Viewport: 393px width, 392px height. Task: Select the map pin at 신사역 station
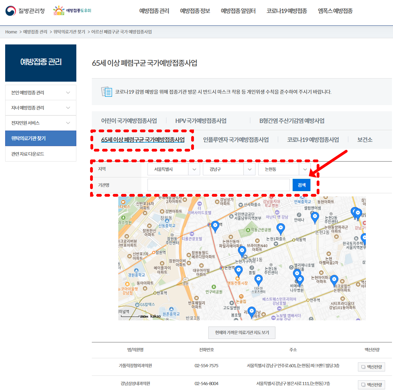click(215, 227)
